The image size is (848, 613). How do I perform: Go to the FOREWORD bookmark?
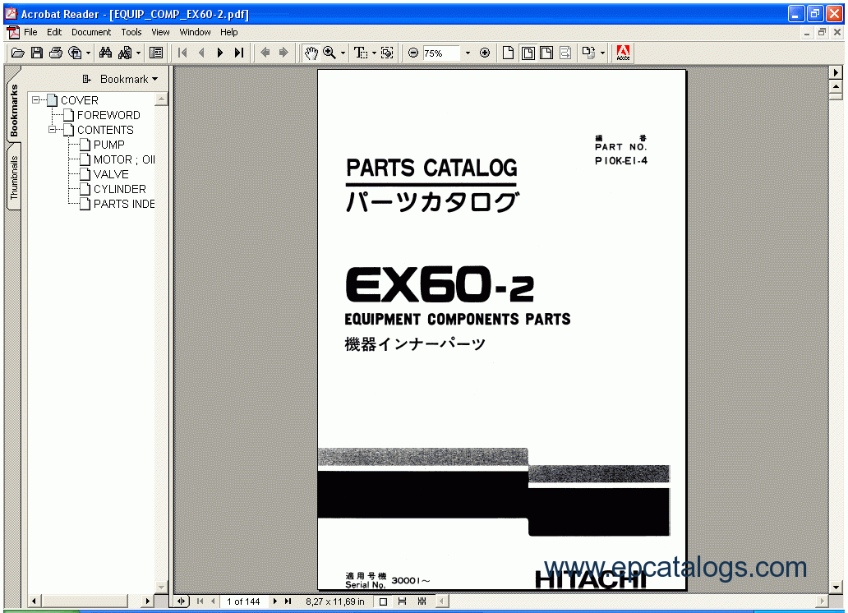coord(108,115)
